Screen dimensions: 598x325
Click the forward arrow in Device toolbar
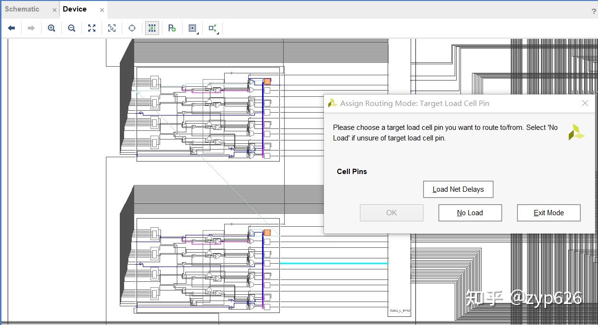coord(31,28)
